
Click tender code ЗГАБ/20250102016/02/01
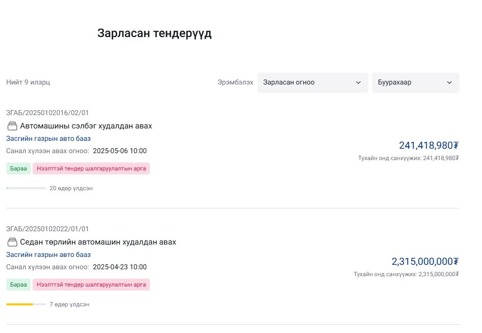pyautogui.click(x=47, y=113)
